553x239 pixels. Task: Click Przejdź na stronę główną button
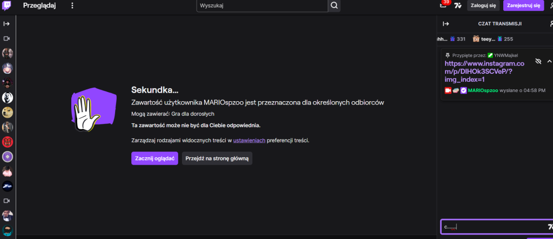217,158
